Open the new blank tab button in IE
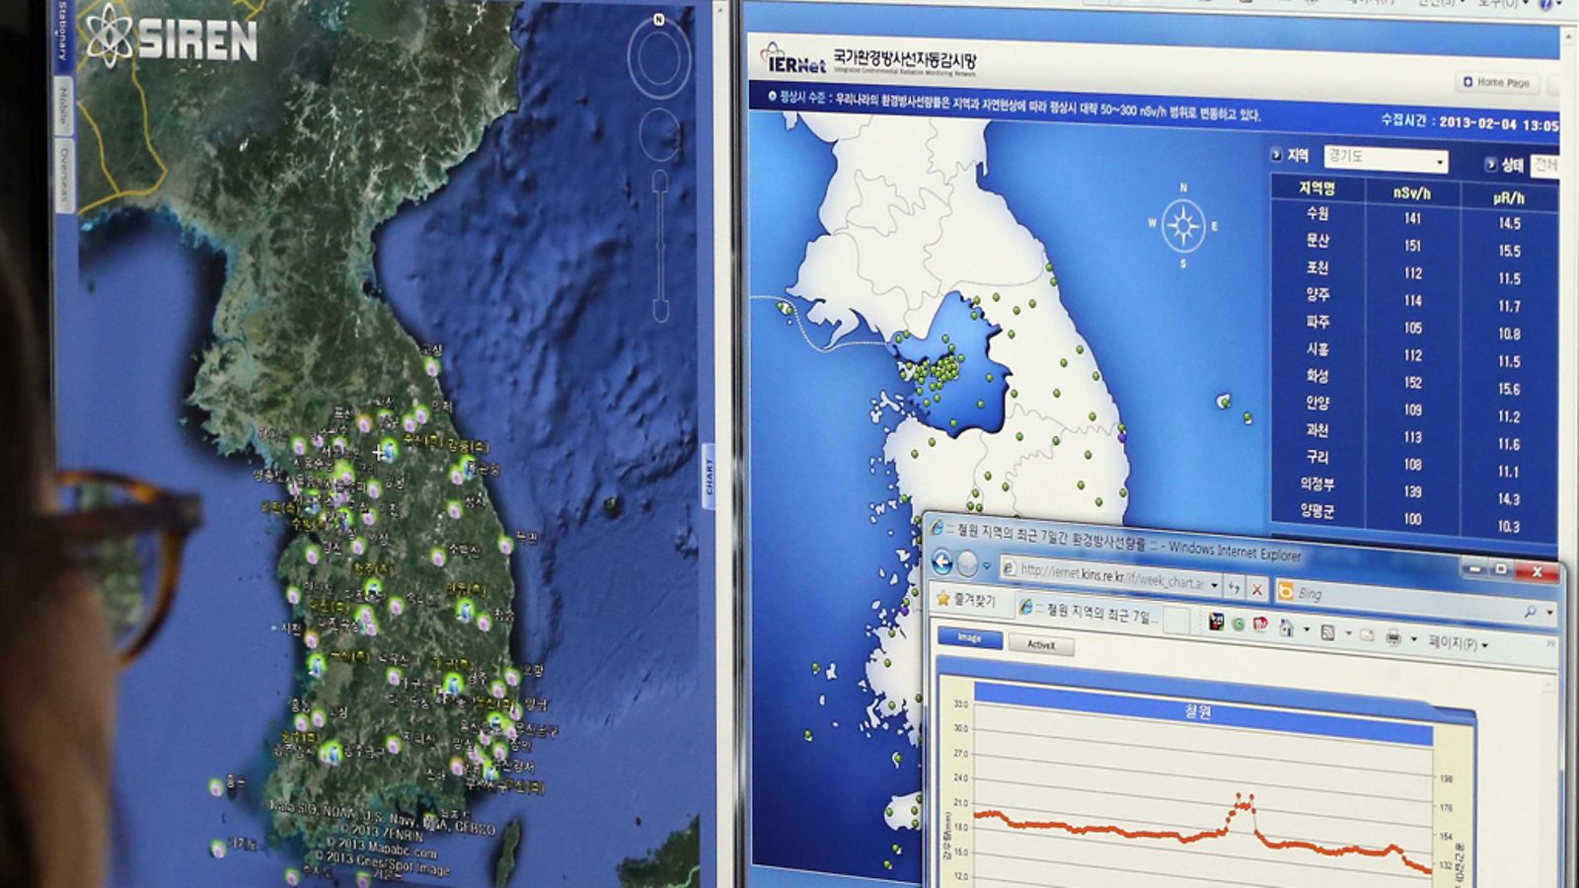Image resolution: width=1579 pixels, height=888 pixels. pos(1176,620)
